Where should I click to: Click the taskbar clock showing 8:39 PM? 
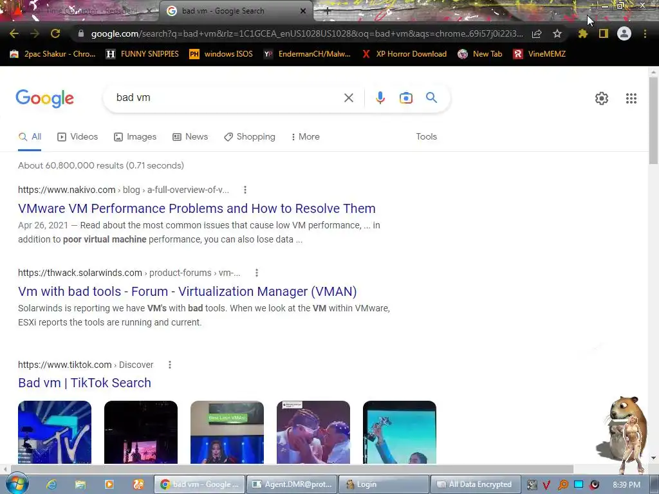[626, 485]
